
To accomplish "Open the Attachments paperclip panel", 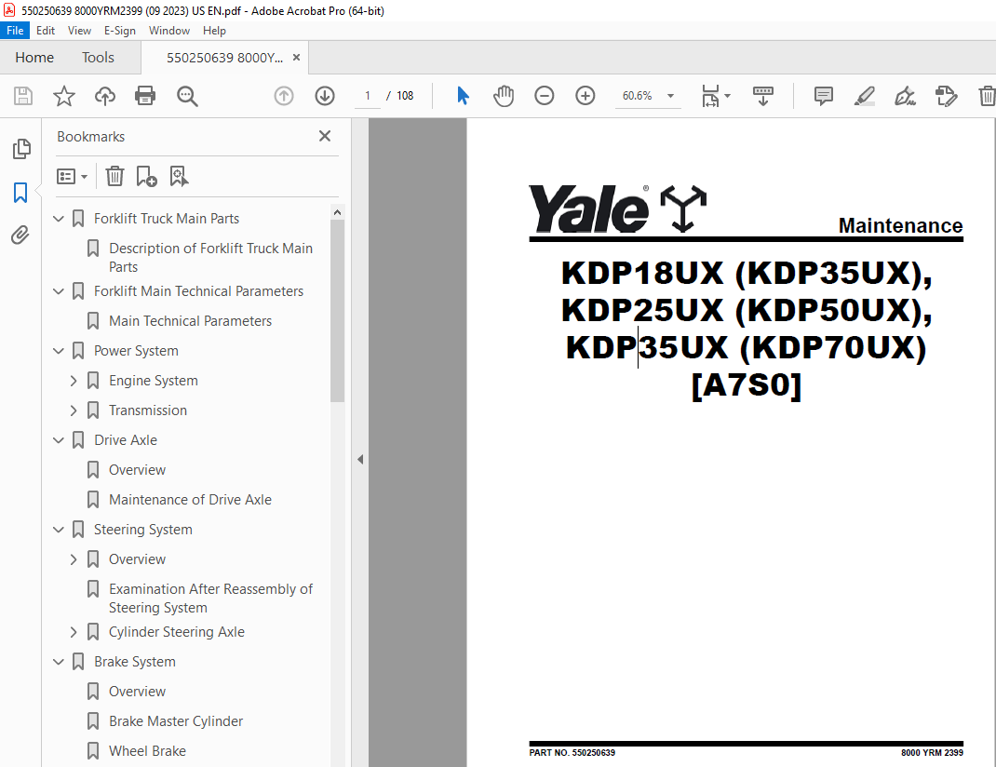I will (x=20, y=235).
